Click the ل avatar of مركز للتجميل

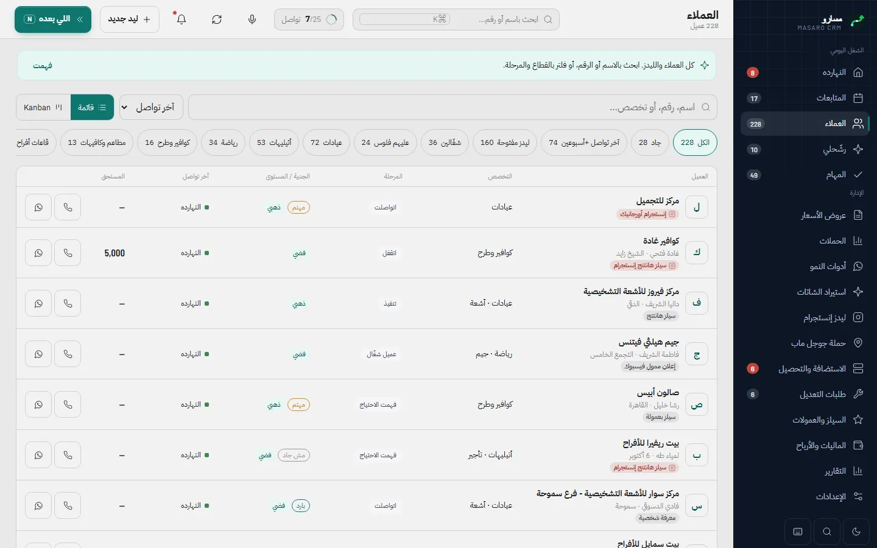697,208
